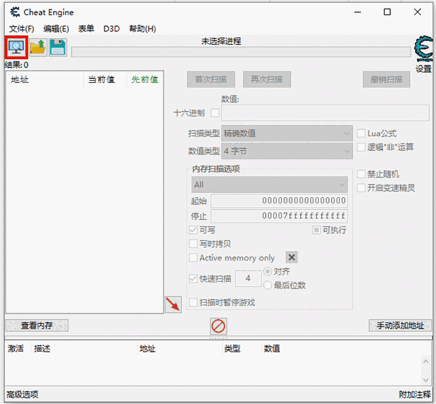The image size is (436, 404).
Task: Click the 撤销扫描 button
Action: click(386, 80)
